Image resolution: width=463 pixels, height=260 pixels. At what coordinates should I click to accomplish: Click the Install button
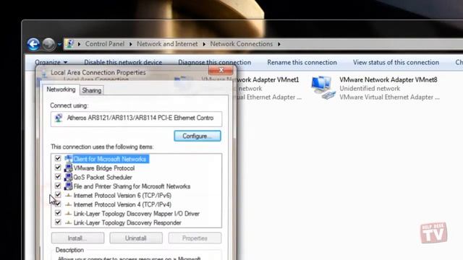(x=77, y=238)
